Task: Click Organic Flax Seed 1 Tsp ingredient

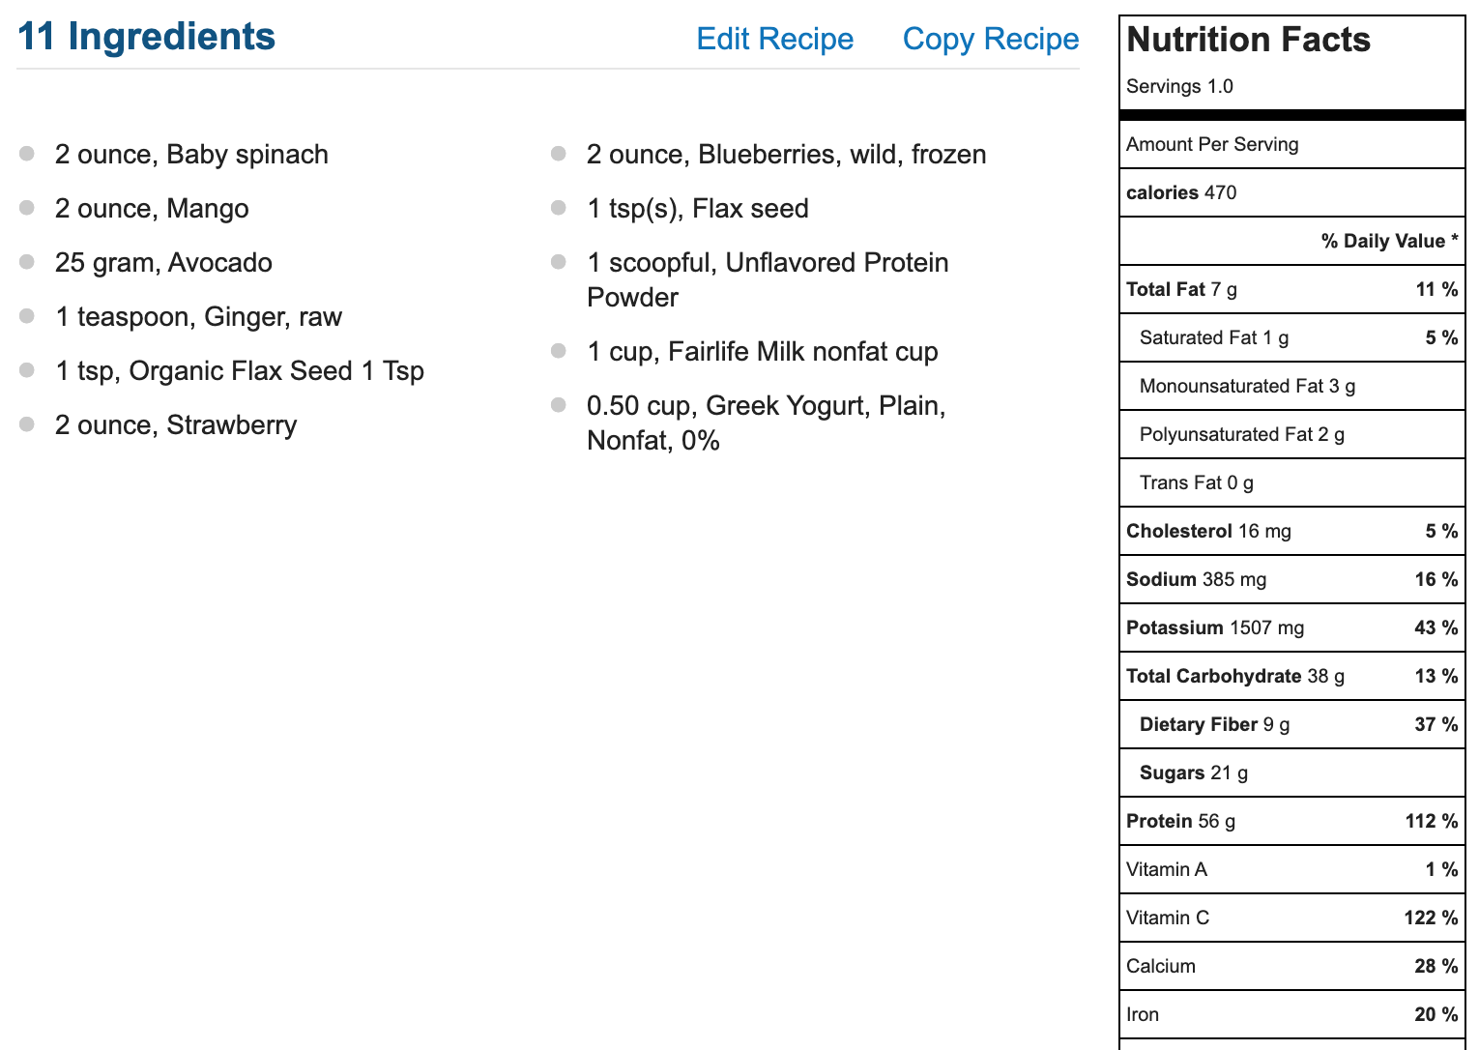Action: point(240,371)
